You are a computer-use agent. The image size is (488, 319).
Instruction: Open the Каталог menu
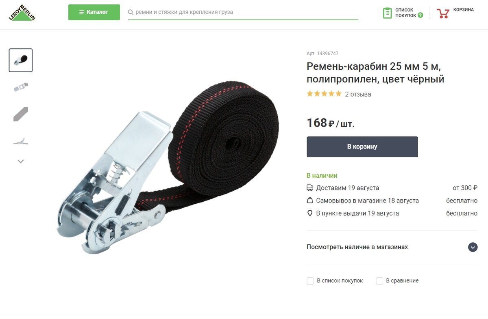point(94,12)
